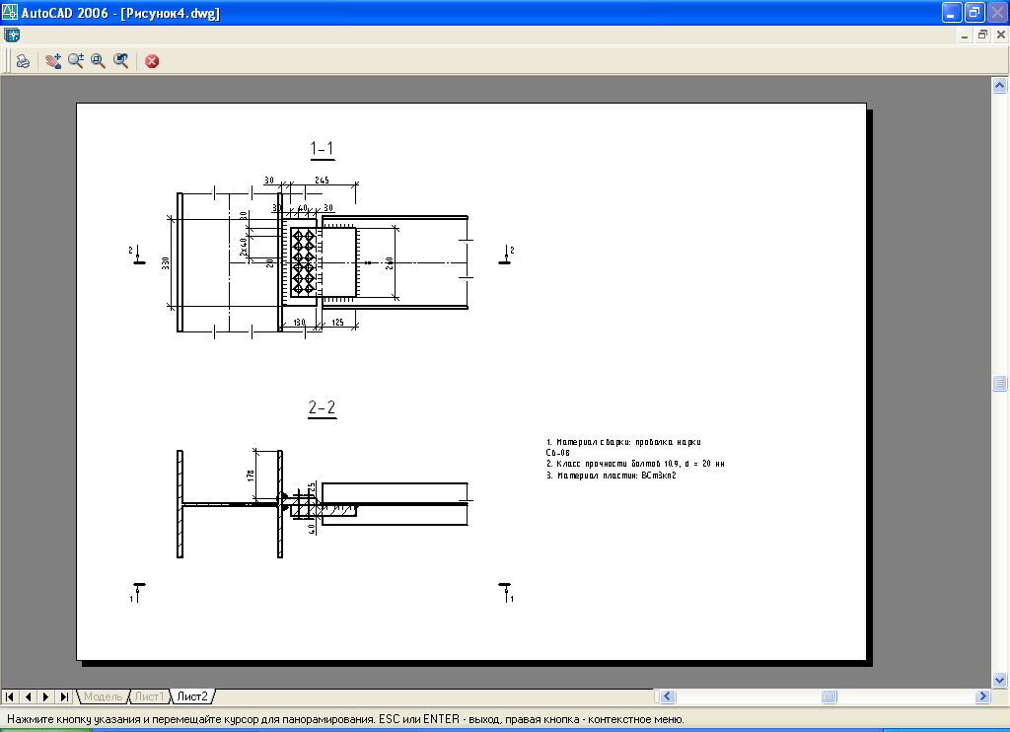Select the Лист2 layout tab
Viewport: 1010px width, 732px height.
pyautogui.click(x=191, y=696)
